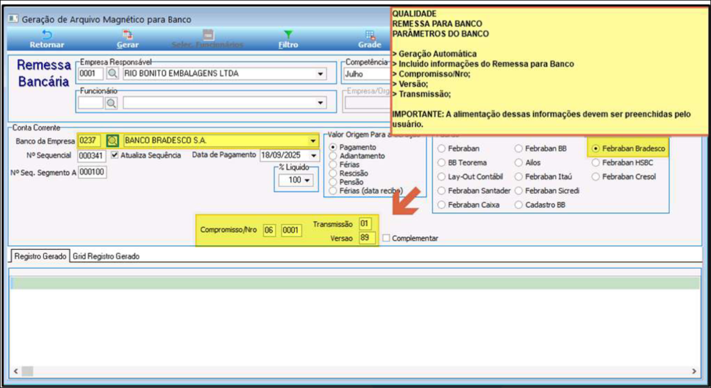Click the Retornar toolbar icon

coord(47,35)
